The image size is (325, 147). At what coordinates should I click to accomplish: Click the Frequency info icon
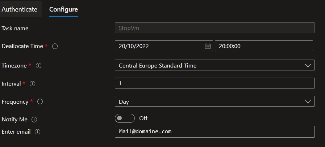point(40,102)
